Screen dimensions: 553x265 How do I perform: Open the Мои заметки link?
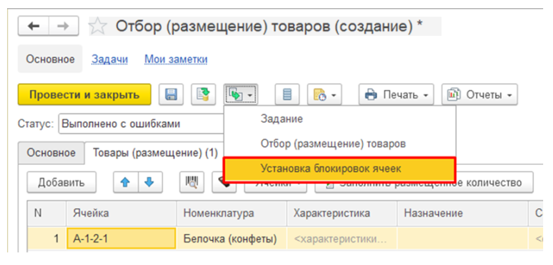(175, 59)
